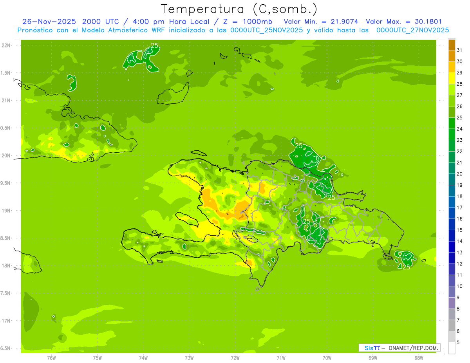Click the color scale label "30"
Image resolution: width=470 pixels, height=363 pixels.
tap(460, 61)
